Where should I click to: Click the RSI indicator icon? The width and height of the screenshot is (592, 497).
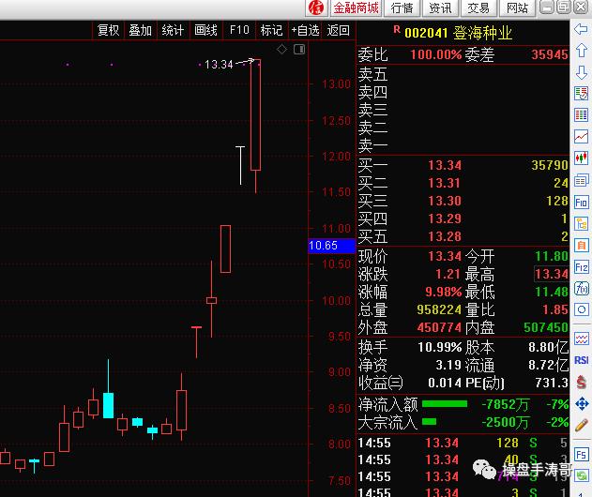pos(581,360)
